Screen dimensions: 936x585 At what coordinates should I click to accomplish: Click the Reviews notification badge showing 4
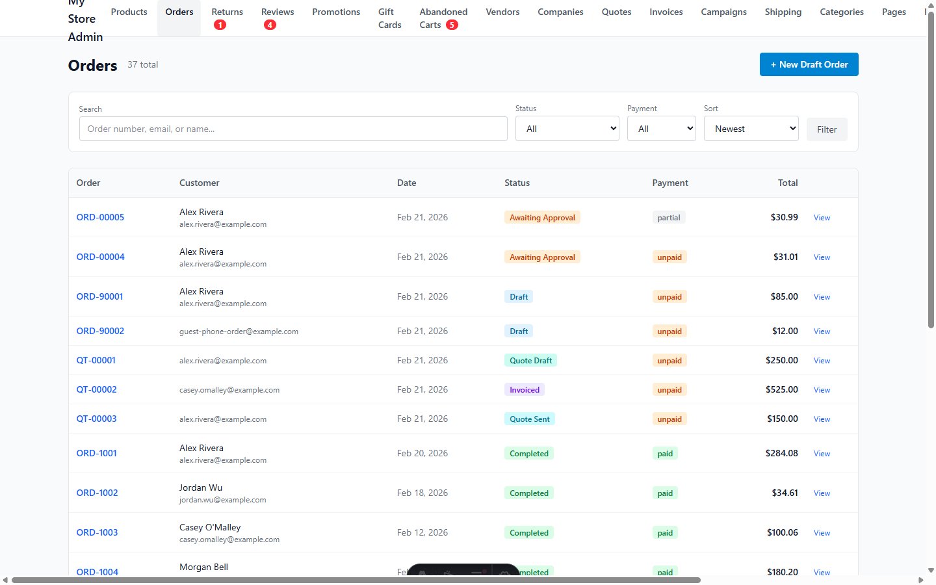coord(270,24)
